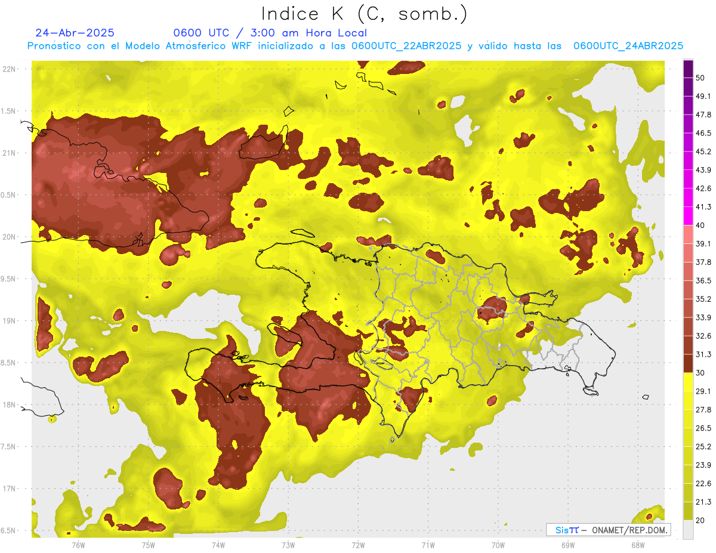Select the date text "24-Abr-2025"
The image size is (716, 553).
point(75,33)
